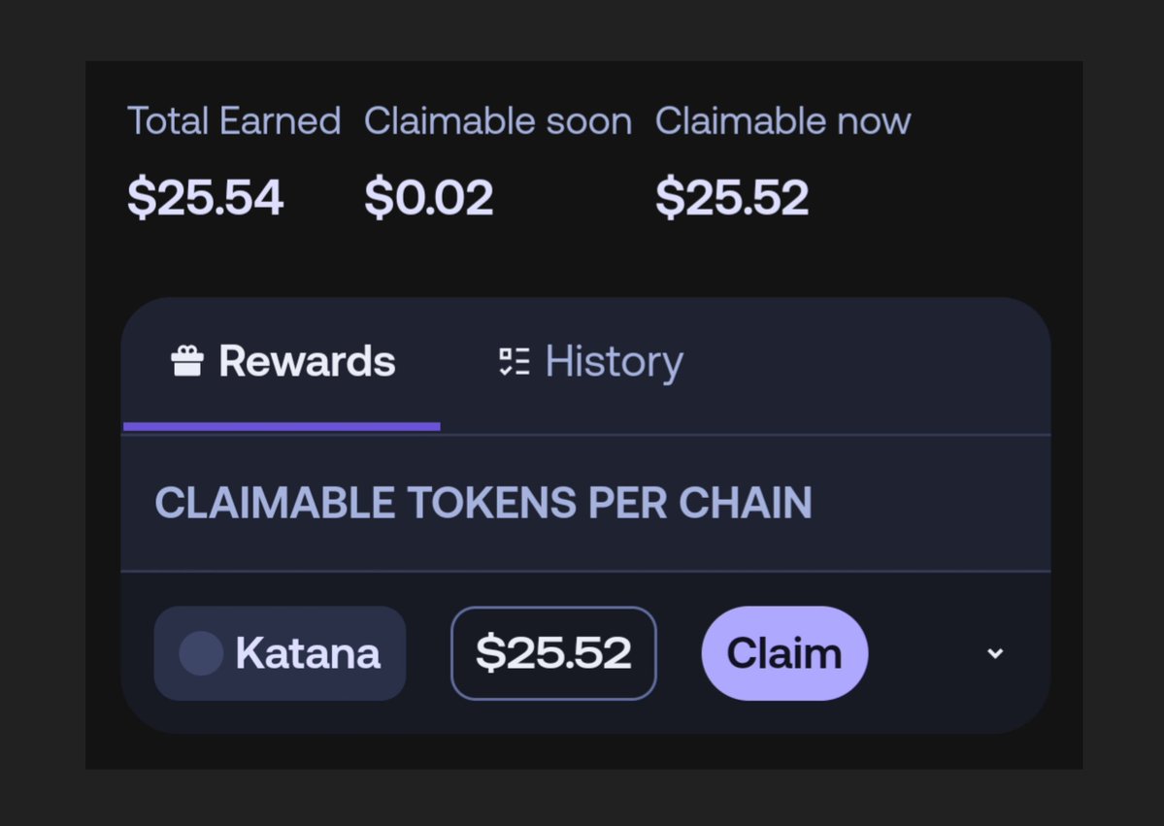Select the Rewards tab label
The width and height of the screenshot is (1164, 826).
click(x=307, y=362)
